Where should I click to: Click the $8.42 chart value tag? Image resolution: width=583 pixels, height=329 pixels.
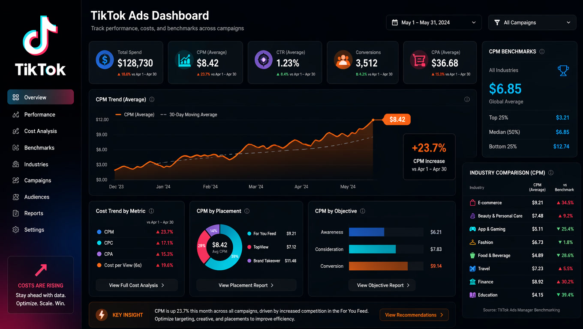click(397, 120)
